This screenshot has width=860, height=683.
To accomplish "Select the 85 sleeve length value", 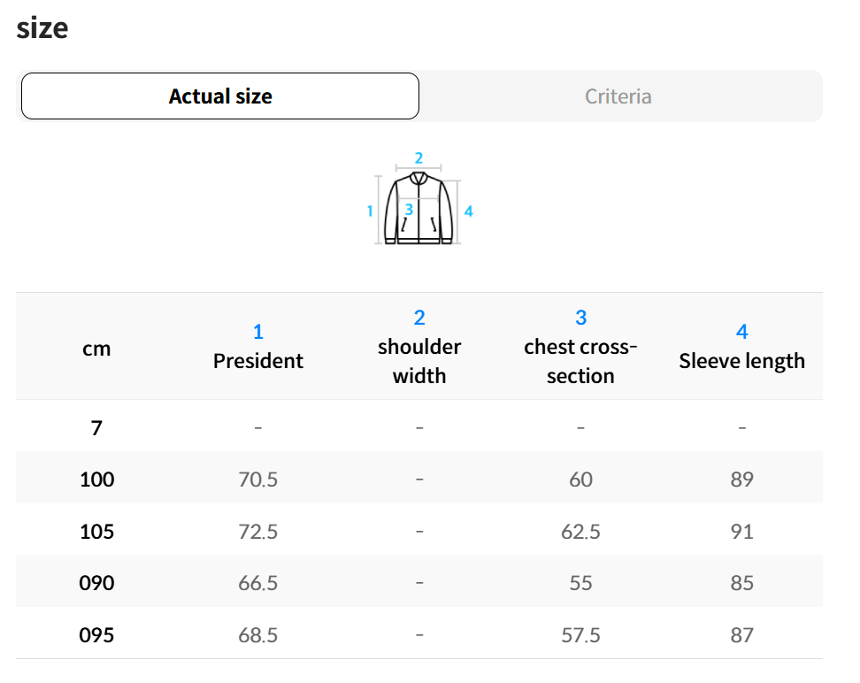I will (741, 583).
